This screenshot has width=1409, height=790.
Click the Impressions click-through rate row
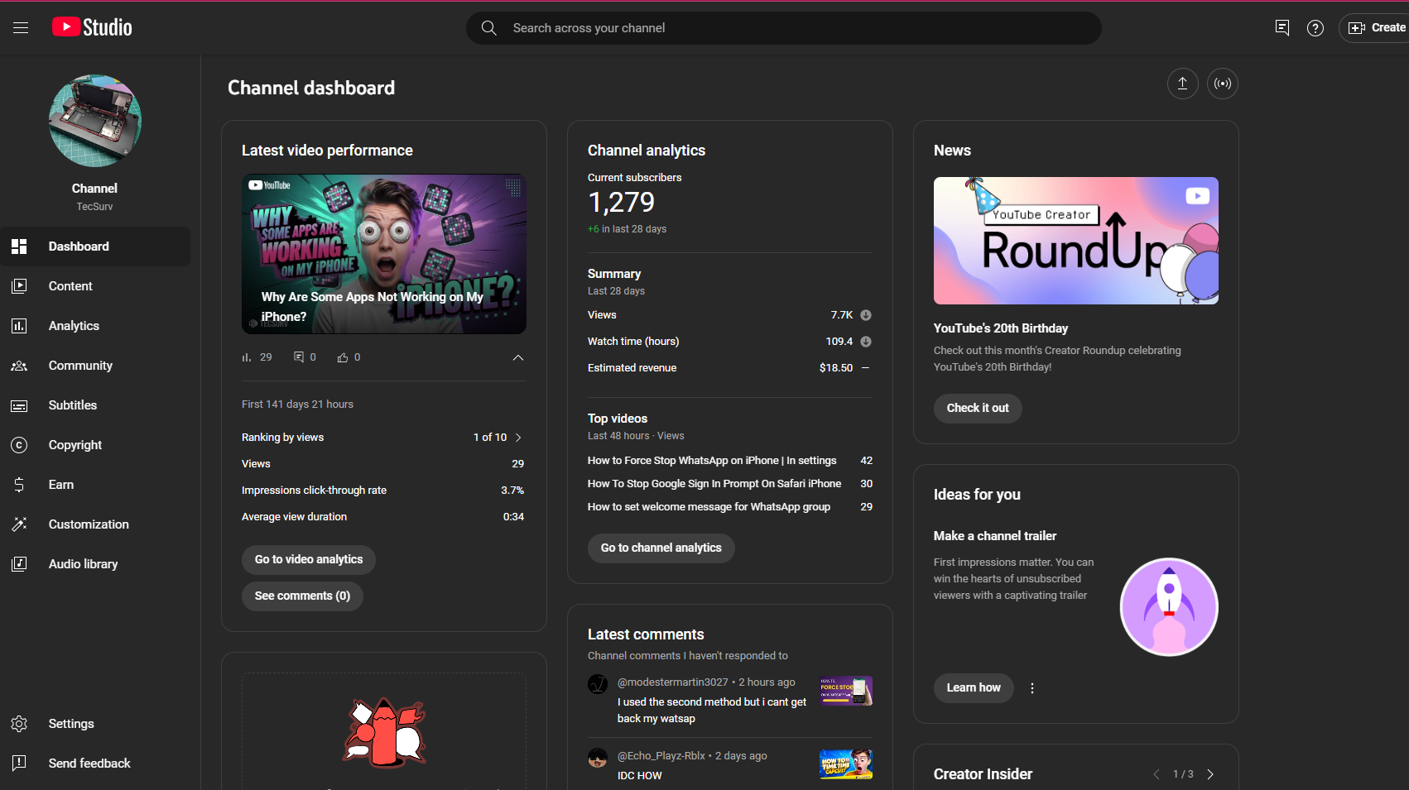click(384, 491)
